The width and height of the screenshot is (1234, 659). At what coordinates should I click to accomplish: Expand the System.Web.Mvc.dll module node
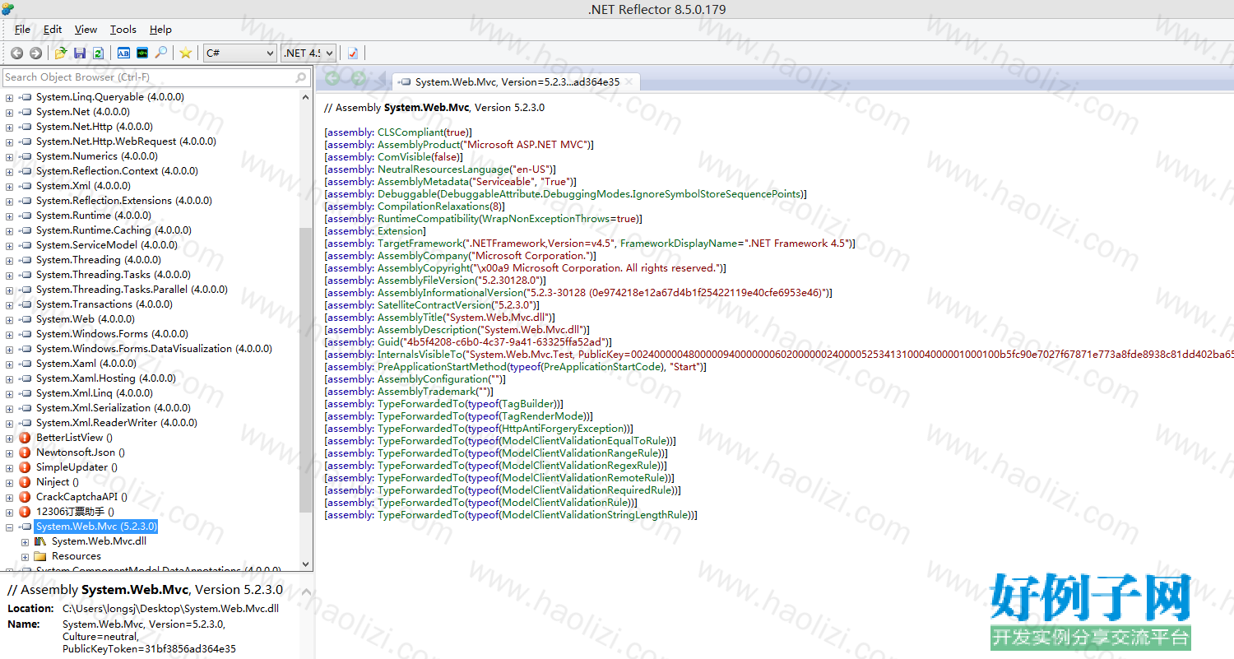pos(26,541)
